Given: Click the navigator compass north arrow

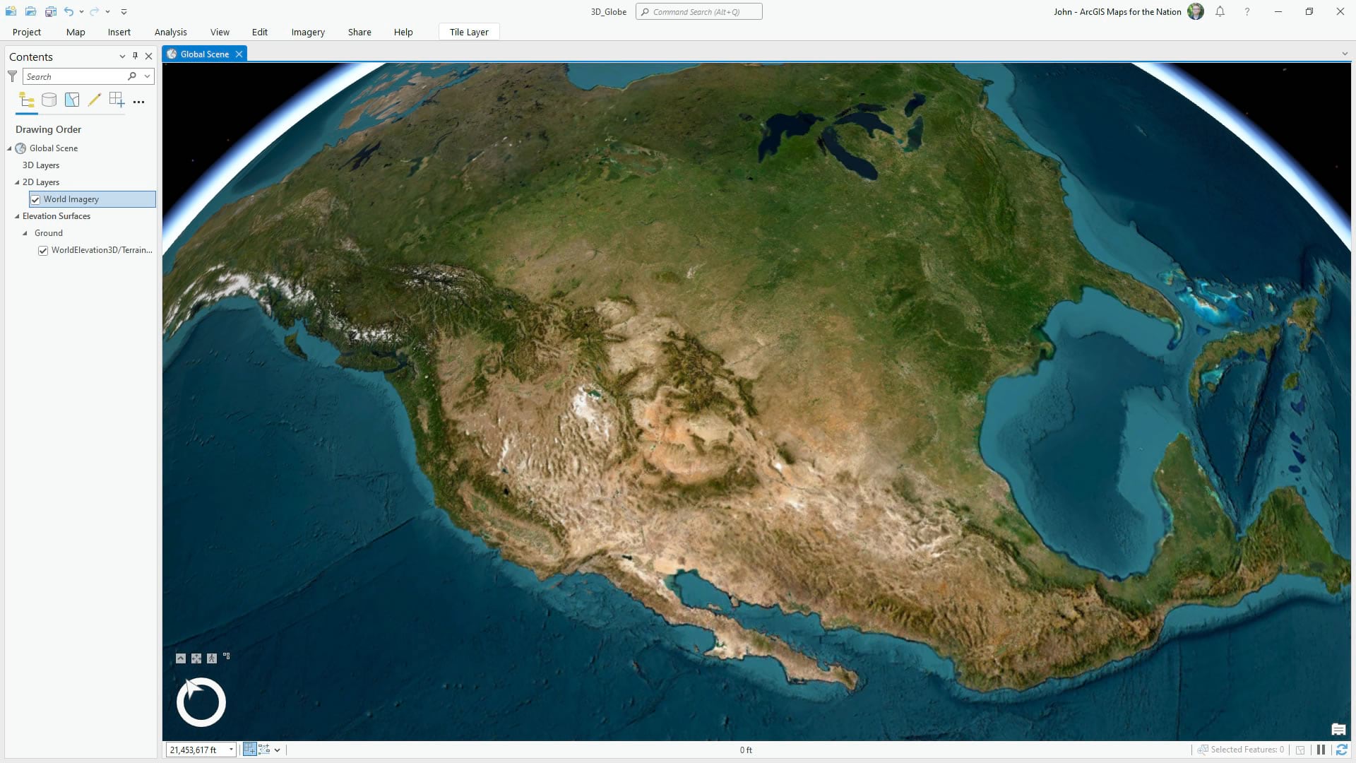Looking at the screenshot, I should click(191, 686).
